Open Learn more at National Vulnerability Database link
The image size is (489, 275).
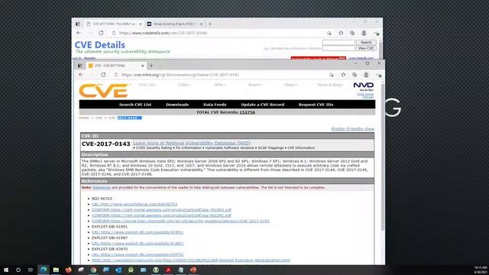(x=192, y=143)
